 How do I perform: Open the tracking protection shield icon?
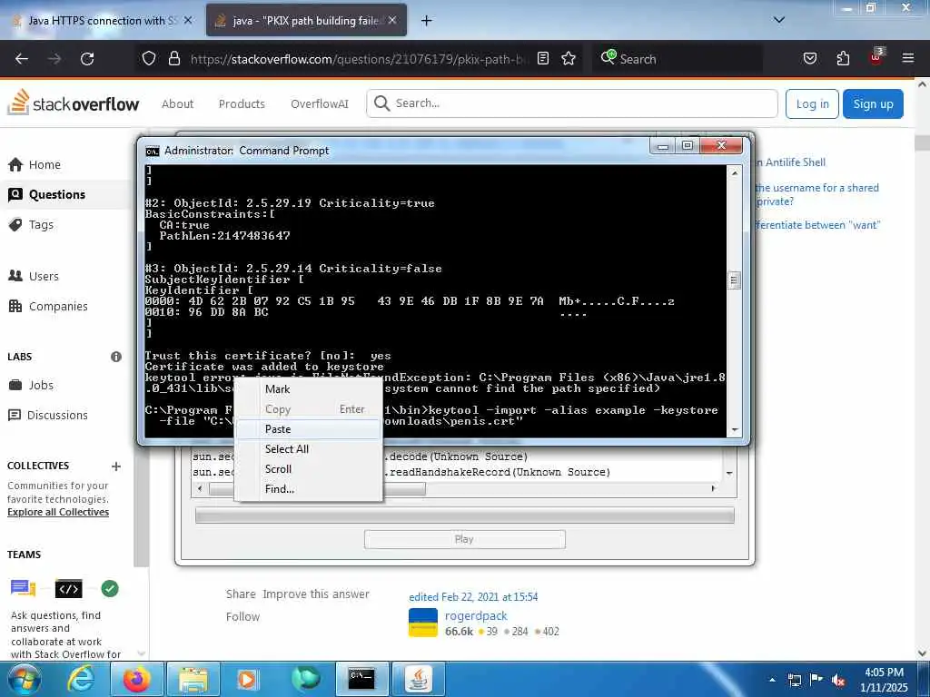[x=149, y=59]
